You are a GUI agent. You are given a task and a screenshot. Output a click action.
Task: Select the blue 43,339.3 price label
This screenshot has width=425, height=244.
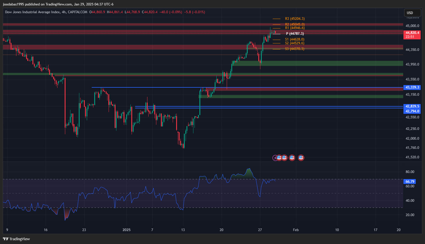(412, 87)
